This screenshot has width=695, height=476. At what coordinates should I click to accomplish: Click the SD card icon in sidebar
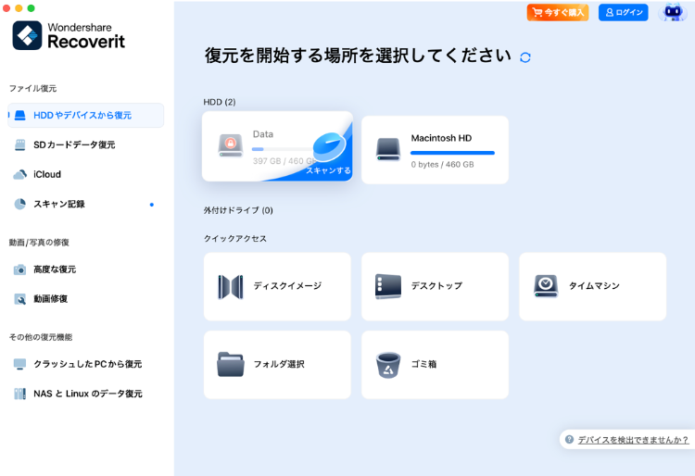coord(20,144)
